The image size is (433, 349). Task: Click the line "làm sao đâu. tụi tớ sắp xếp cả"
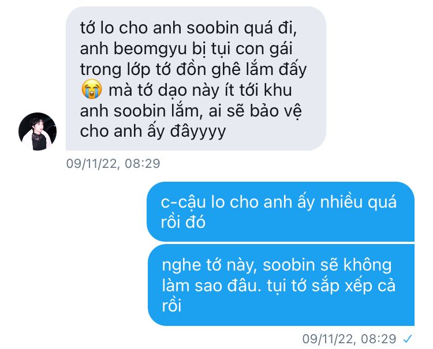(x=279, y=286)
